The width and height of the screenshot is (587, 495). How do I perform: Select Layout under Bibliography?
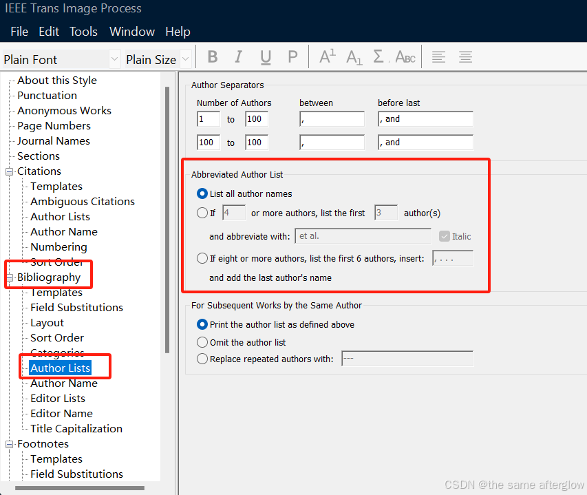coord(47,323)
